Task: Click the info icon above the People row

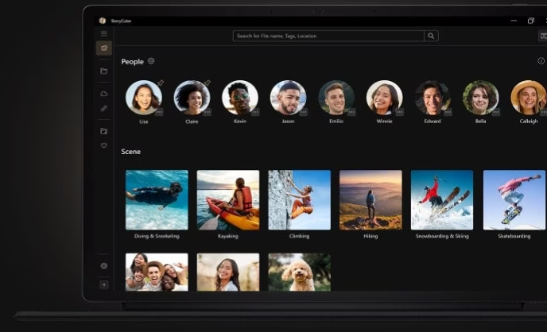Action: point(541,61)
